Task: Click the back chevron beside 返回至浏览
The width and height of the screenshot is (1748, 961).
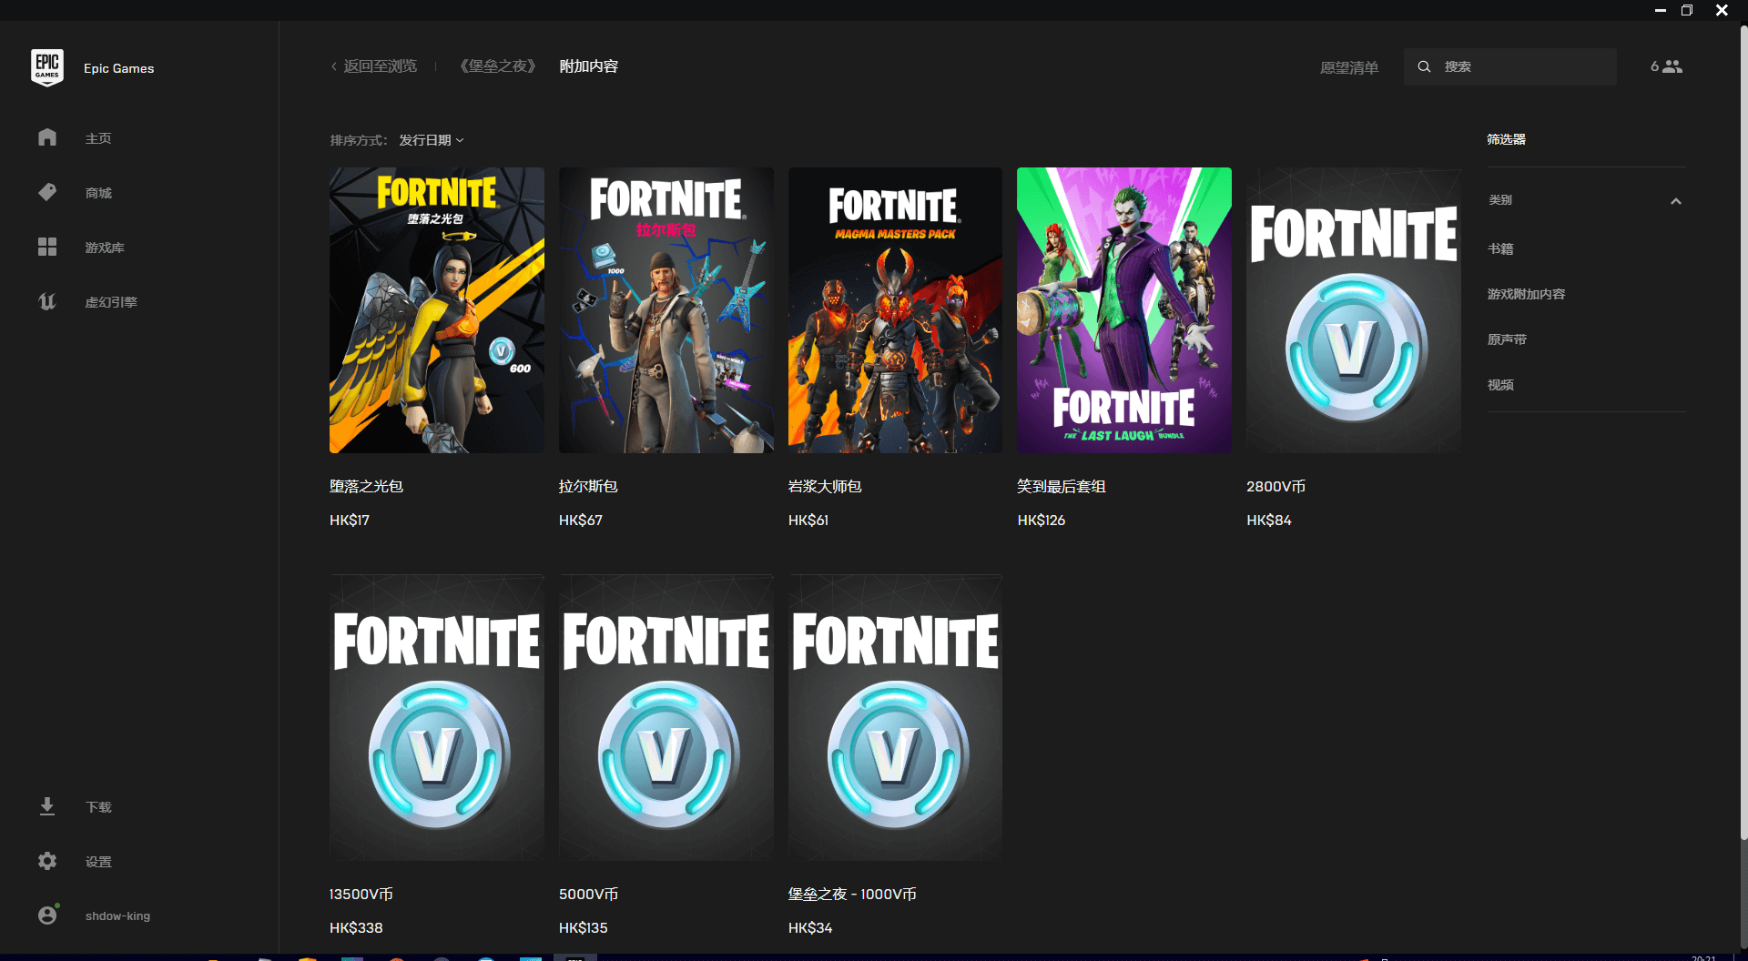Action: pyautogui.click(x=334, y=66)
